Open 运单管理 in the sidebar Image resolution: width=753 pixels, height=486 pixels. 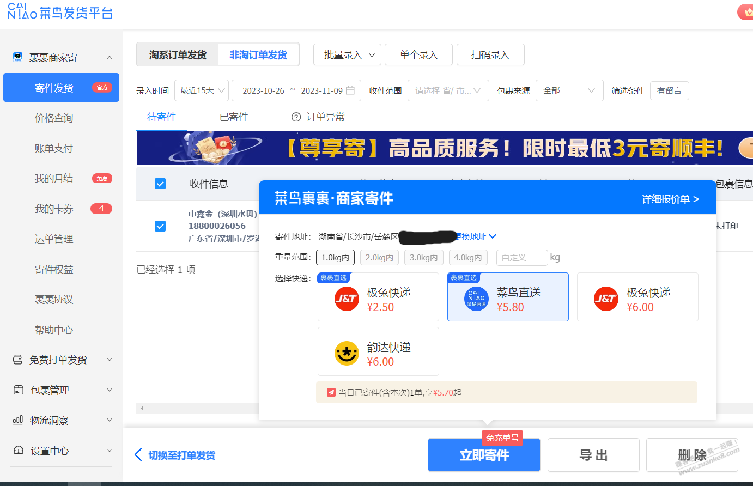click(54, 239)
